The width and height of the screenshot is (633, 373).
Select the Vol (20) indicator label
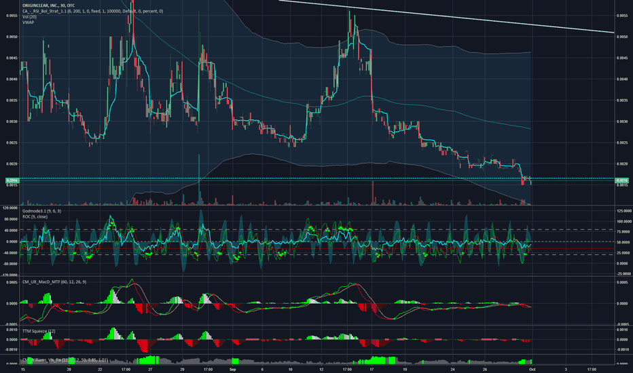[29, 16]
